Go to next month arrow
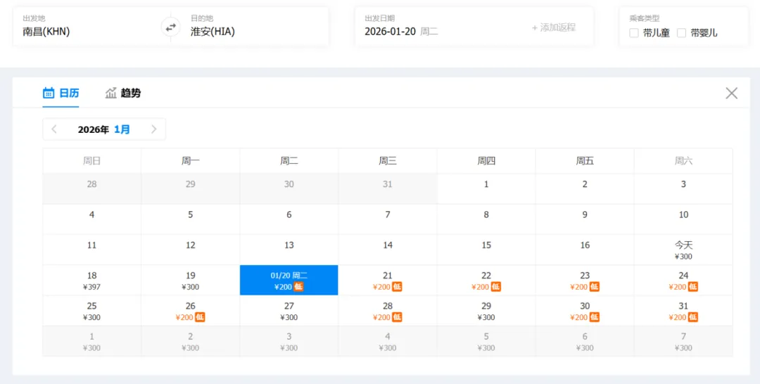 point(153,129)
